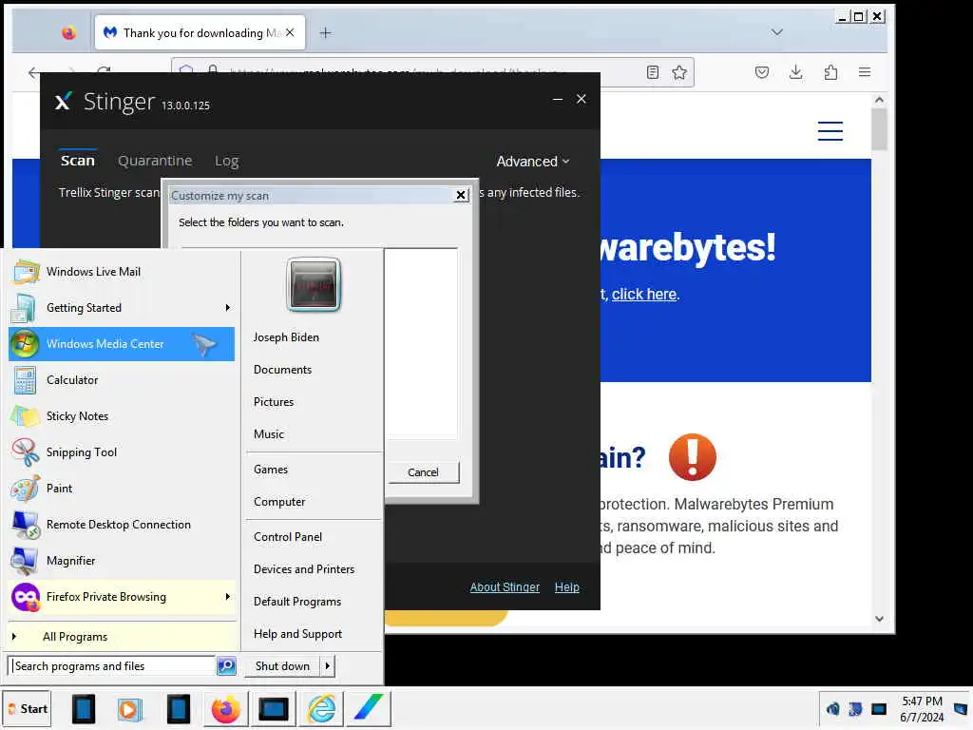The height and width of the screenshot is (730, 973).
Task: Switch to the Log tab in Stinger
Action: [226, 161]
